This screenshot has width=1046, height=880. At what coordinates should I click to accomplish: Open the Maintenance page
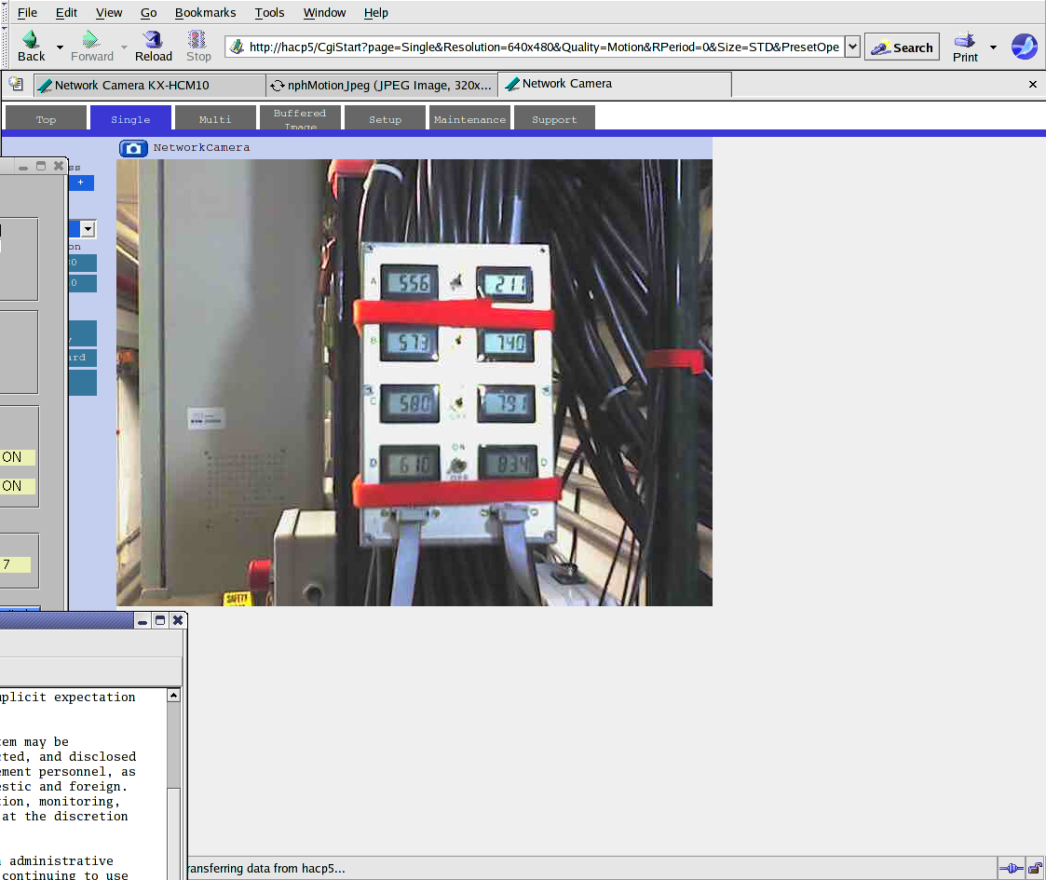469,119
